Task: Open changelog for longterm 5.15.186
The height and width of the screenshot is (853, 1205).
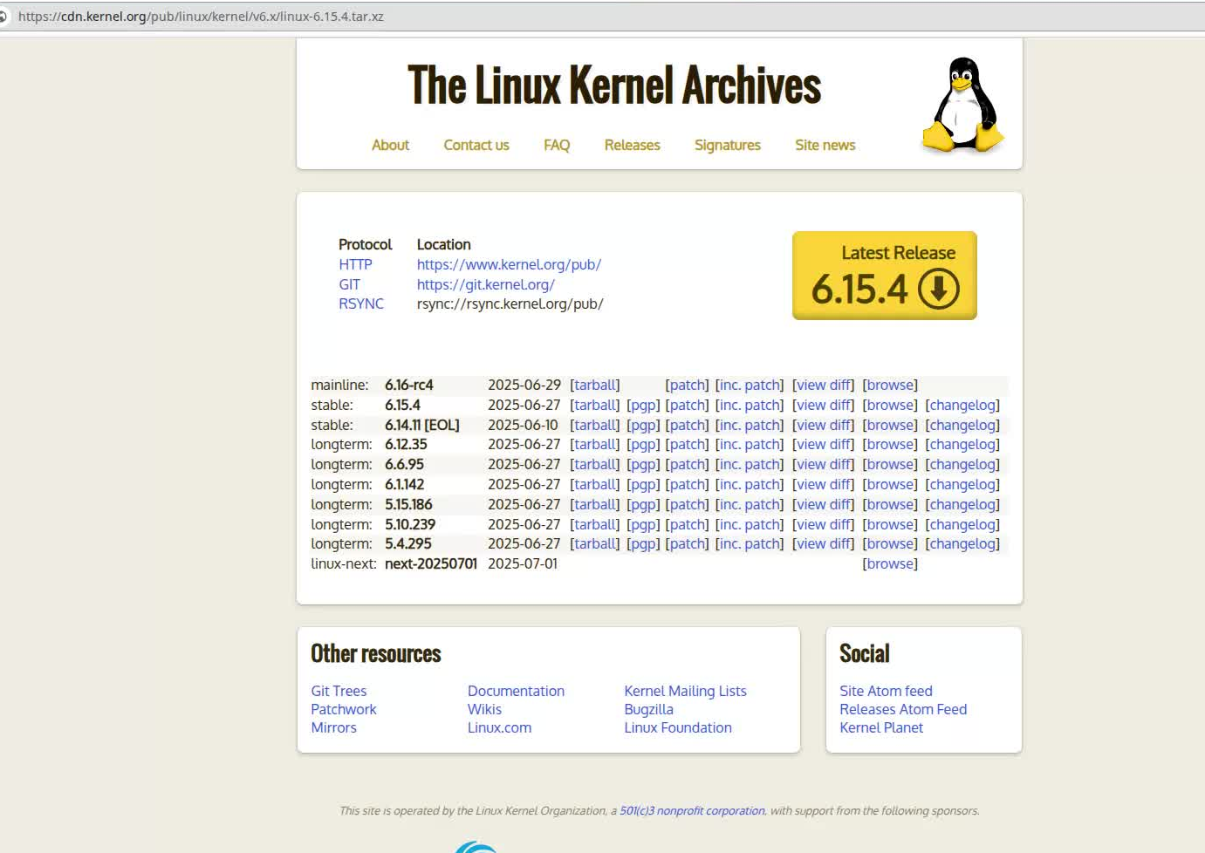Action: pyautogui.click(x=962, y=504)
